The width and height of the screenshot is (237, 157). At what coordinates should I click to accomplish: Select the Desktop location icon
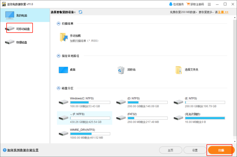[x=63, y=70]
